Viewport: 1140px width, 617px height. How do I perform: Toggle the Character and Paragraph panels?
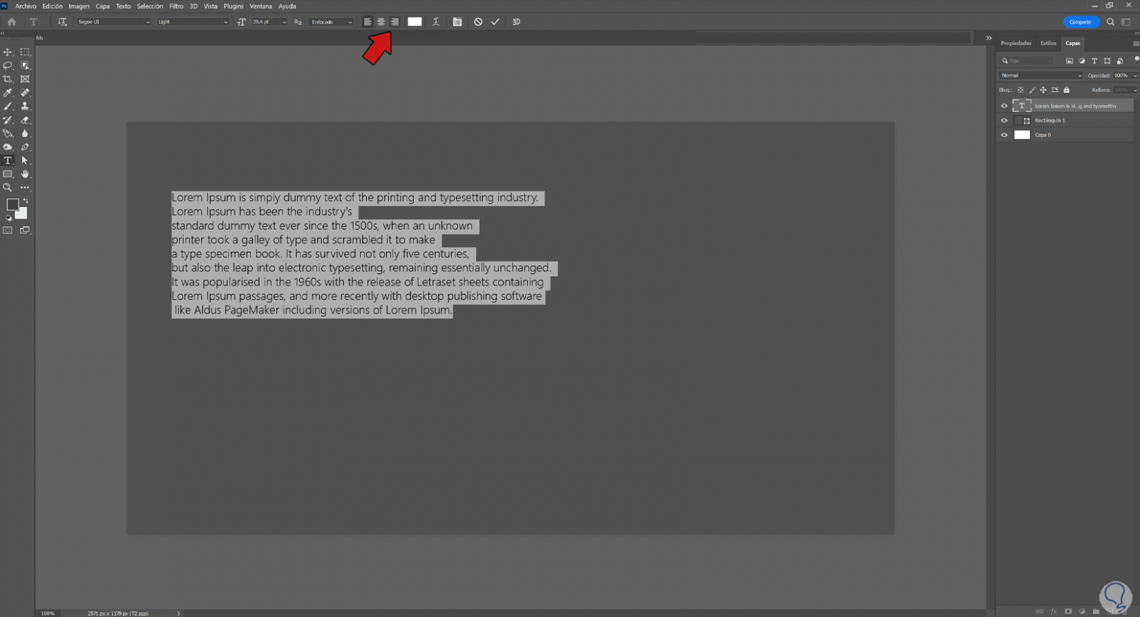tap(457, 22)
